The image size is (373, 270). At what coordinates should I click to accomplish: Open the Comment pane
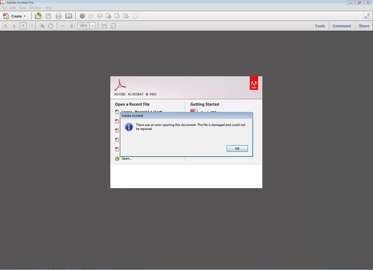coord(342,26)
